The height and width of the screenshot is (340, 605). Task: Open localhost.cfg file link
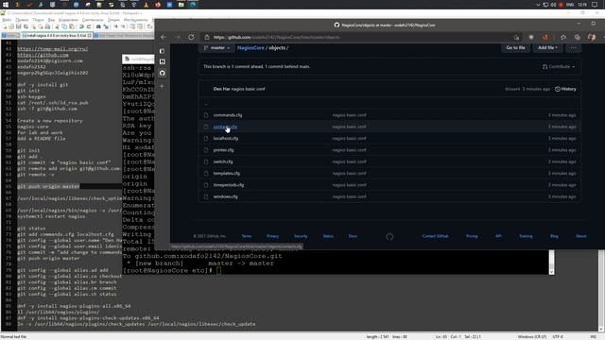226,139
